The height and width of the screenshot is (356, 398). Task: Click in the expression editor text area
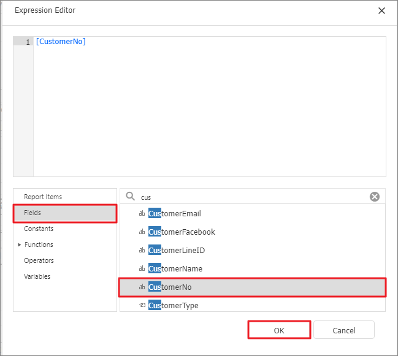click(210, 107)
